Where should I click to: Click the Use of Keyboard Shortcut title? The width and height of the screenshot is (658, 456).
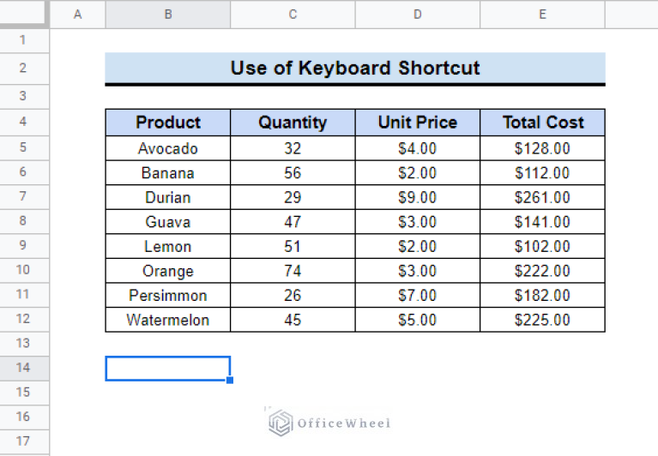tap(354, 69)
